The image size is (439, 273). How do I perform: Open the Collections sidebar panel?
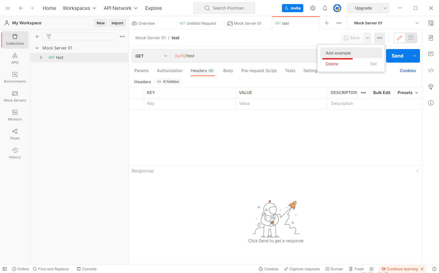pyautogui.click(x=15, y=40)
